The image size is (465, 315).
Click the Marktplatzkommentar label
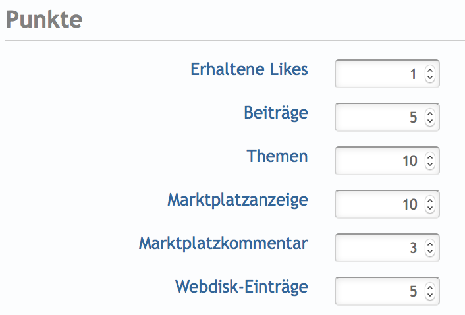[223, 243]
